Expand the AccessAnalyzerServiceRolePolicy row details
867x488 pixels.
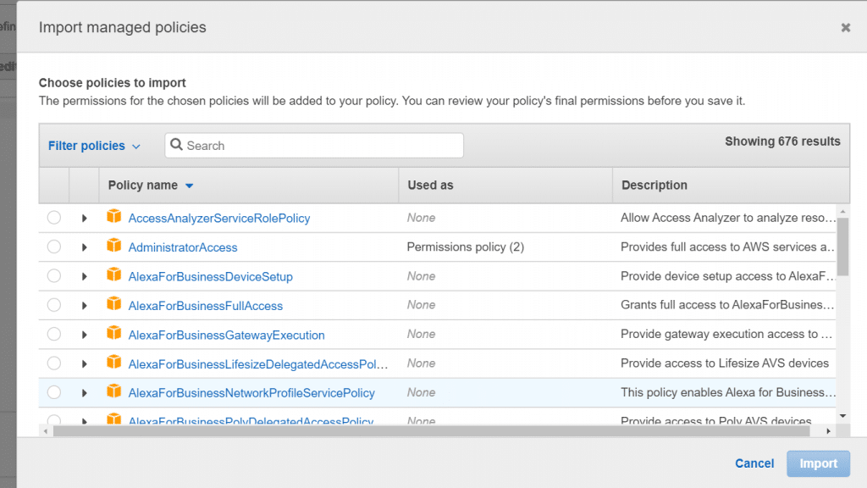click(84, 218)
